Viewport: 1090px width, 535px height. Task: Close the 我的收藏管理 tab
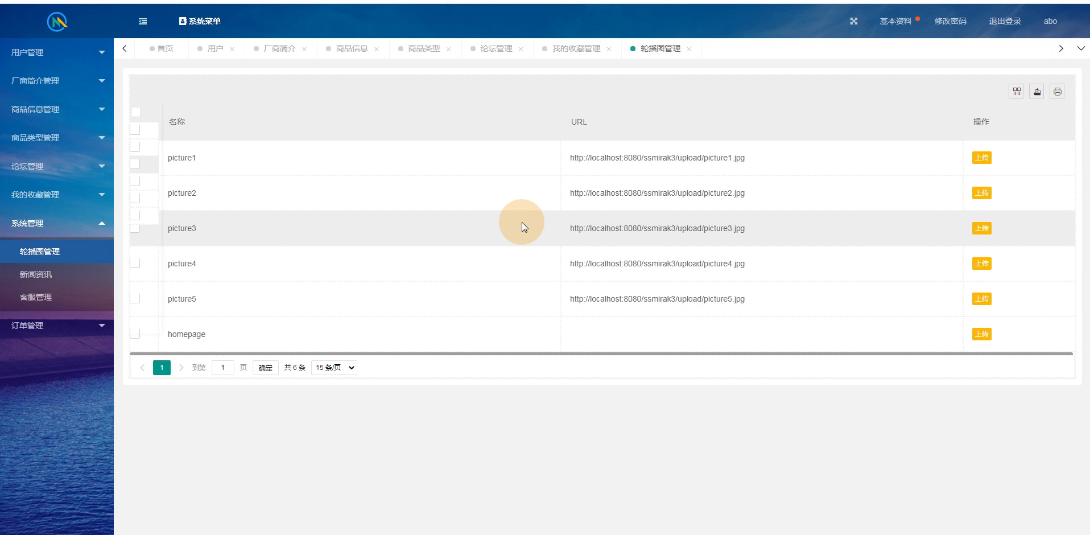pos(609,49)
